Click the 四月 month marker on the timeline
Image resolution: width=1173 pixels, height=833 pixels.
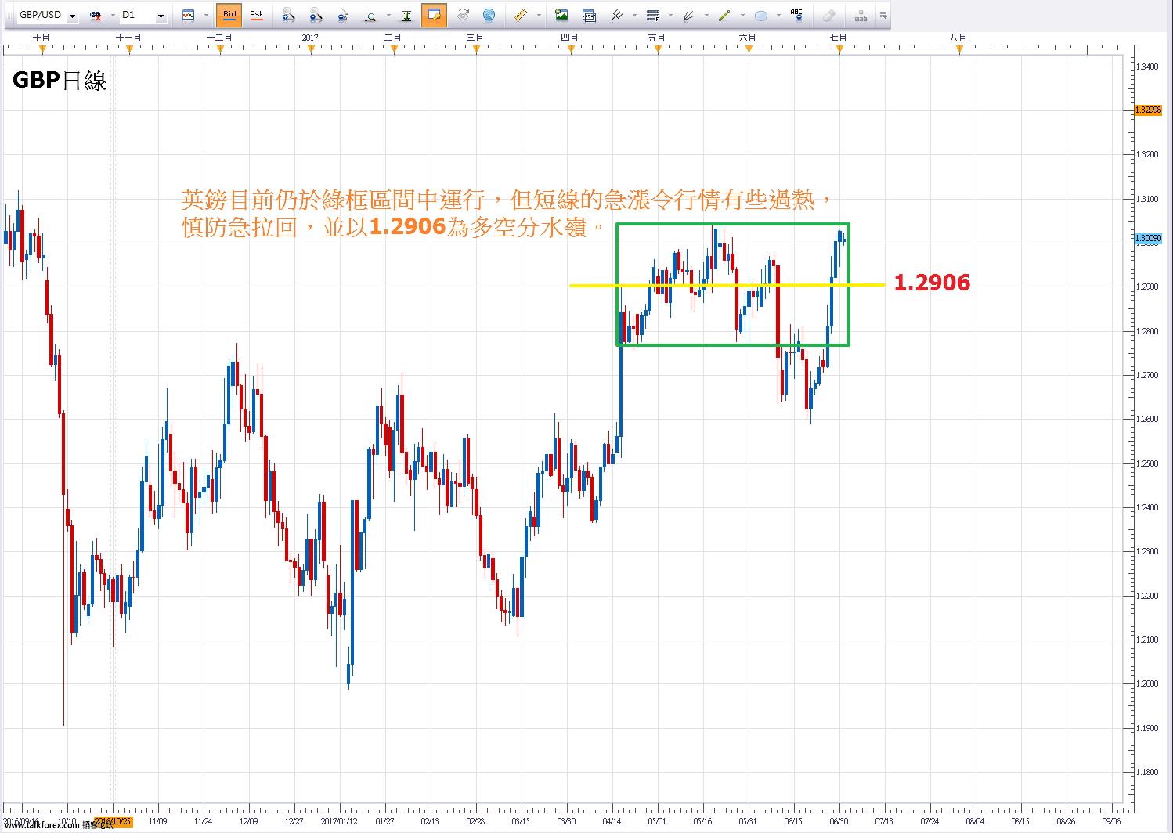pyautogui.click(x=570, y=38)
